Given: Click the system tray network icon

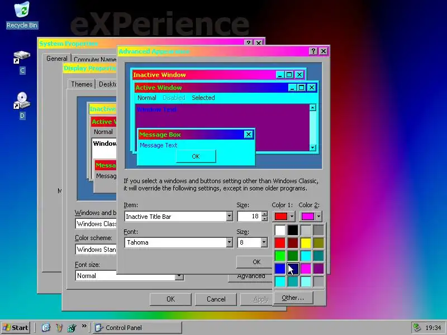Looking at the screenshot, I should 417,328.
